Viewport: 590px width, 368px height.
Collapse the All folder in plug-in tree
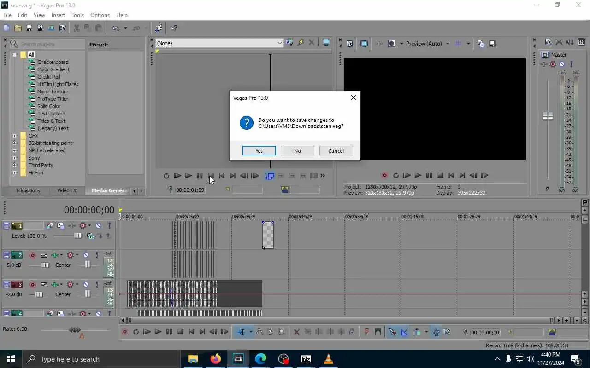pos(14,55)
